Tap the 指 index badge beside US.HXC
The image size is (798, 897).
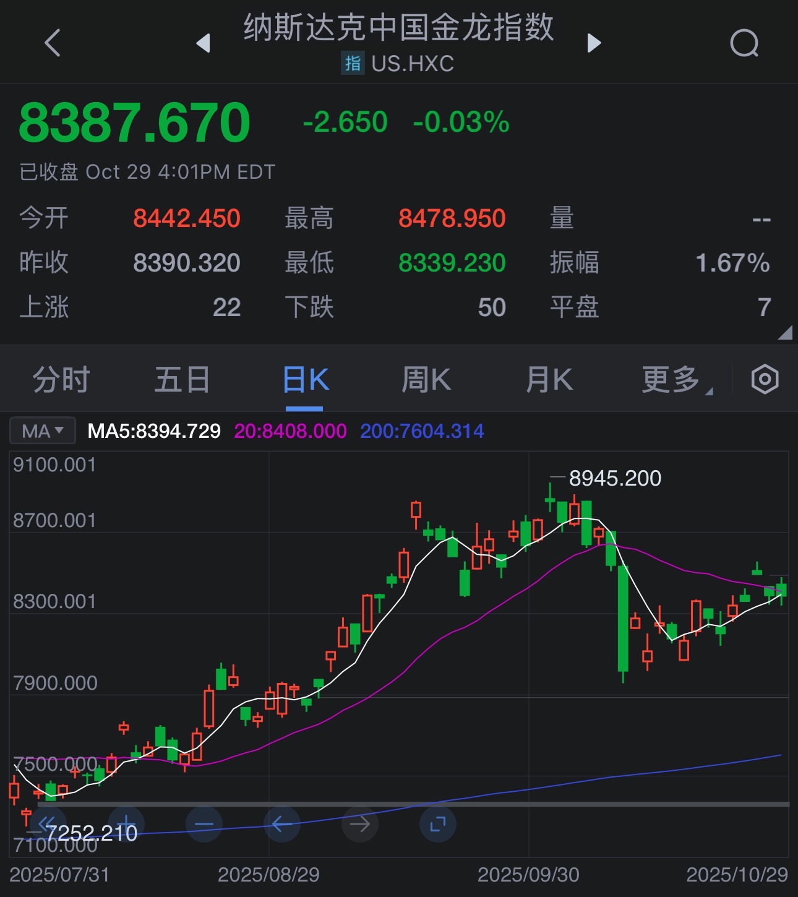[353, 64]
